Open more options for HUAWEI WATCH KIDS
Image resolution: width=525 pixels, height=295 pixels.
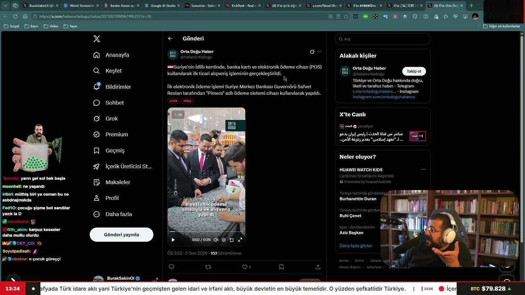[423, 170]
